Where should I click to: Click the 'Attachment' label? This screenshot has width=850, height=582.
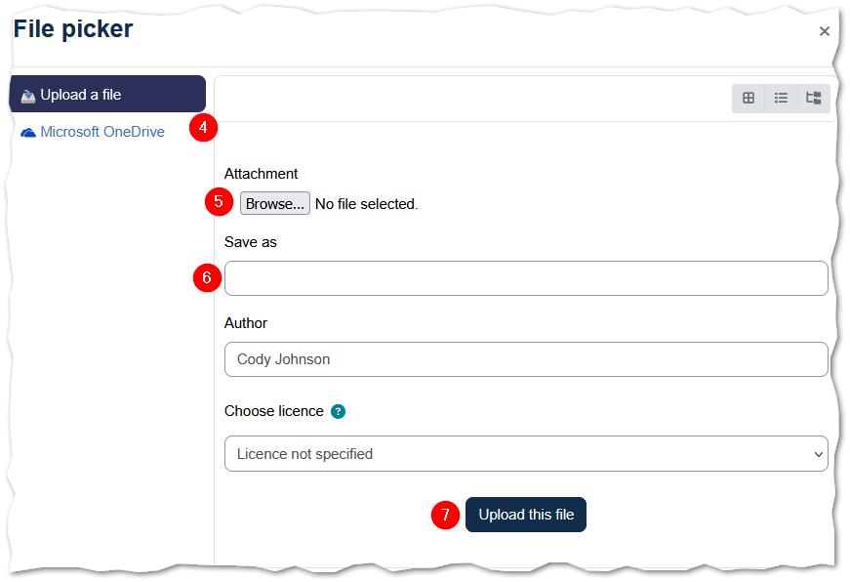261,173
